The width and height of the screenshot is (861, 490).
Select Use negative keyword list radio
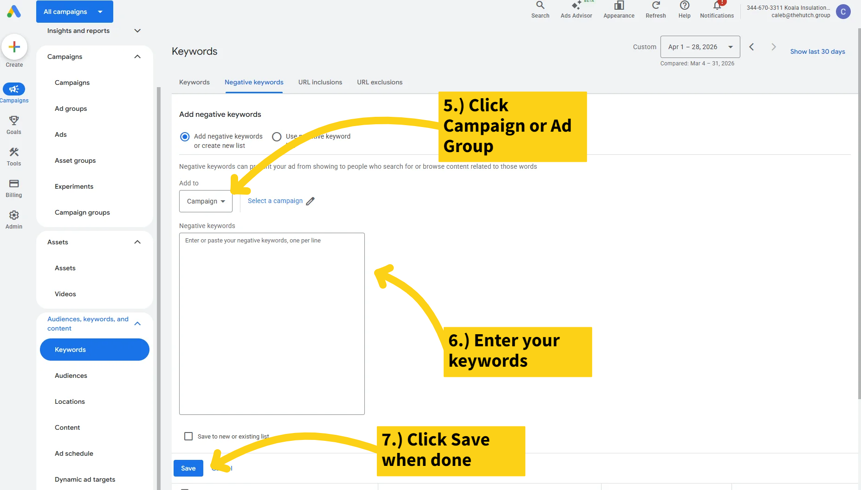tap(277, 137)
